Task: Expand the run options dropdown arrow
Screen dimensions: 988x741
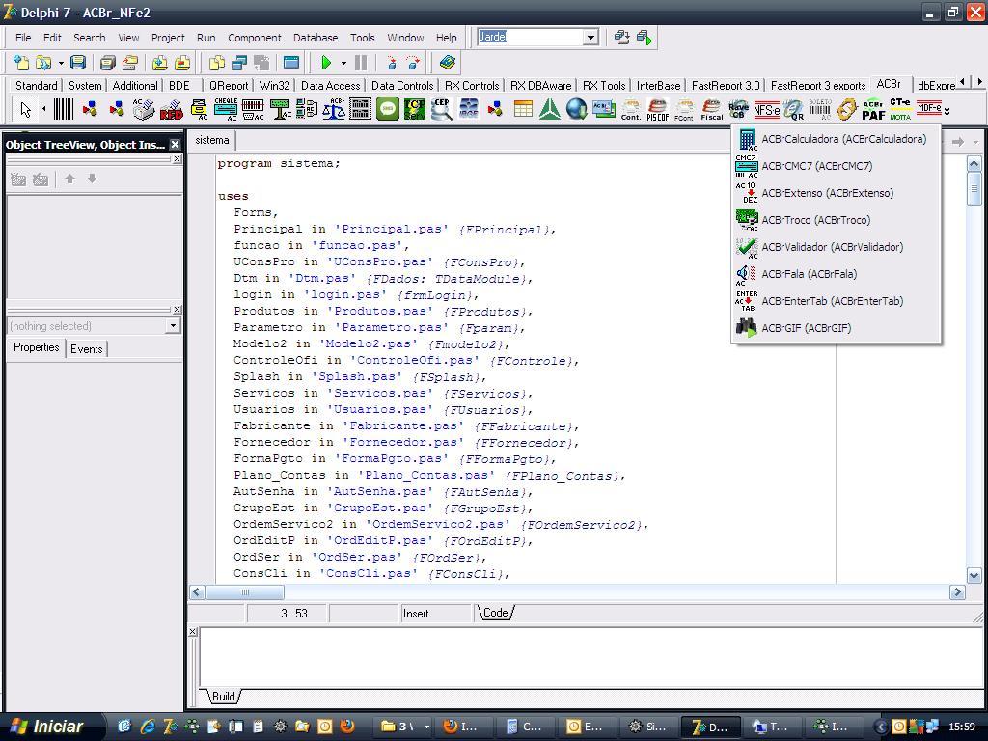Action: [x=343, y=63]
